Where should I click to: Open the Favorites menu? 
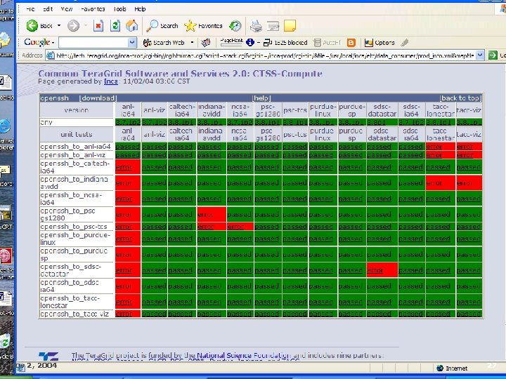click(x=93, y=9)
